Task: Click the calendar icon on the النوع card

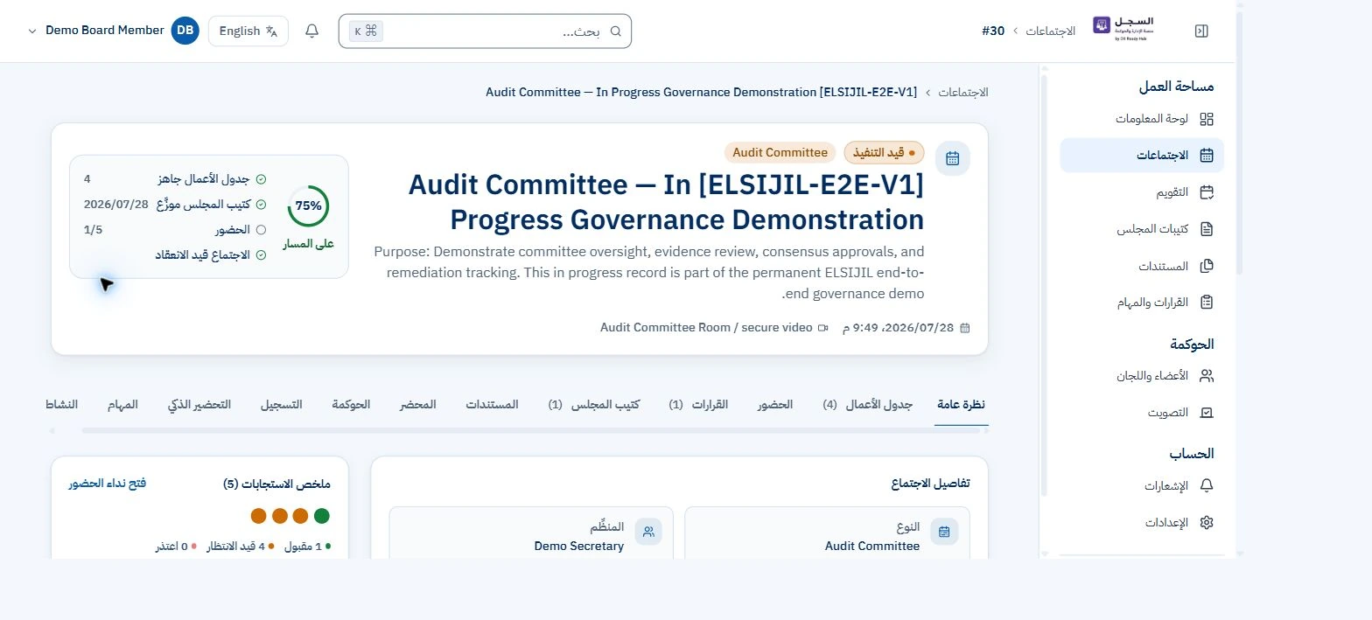Action: point(944,532)
